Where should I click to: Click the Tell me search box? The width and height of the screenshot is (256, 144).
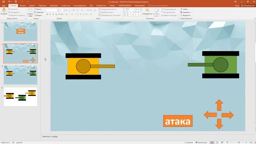158,6
